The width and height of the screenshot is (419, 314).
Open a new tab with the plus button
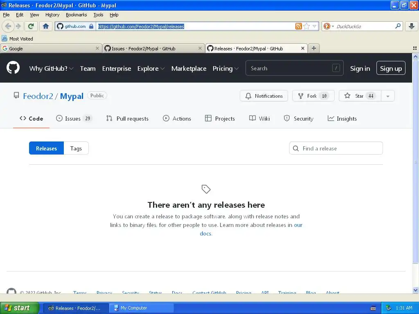pyautogui.click(x=314, y=48)
